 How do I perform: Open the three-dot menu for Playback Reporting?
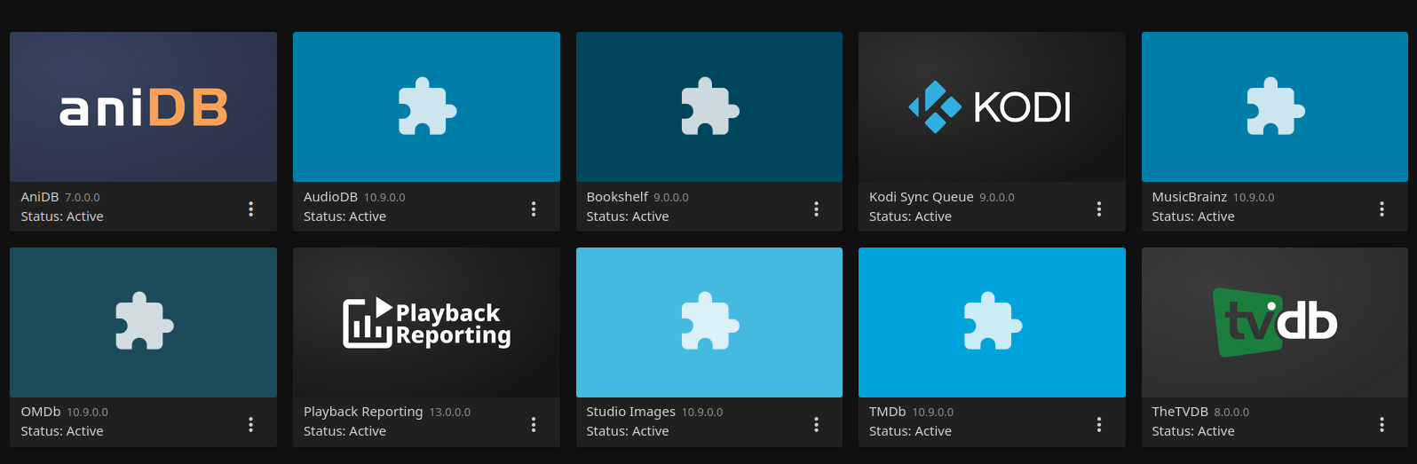534,424
